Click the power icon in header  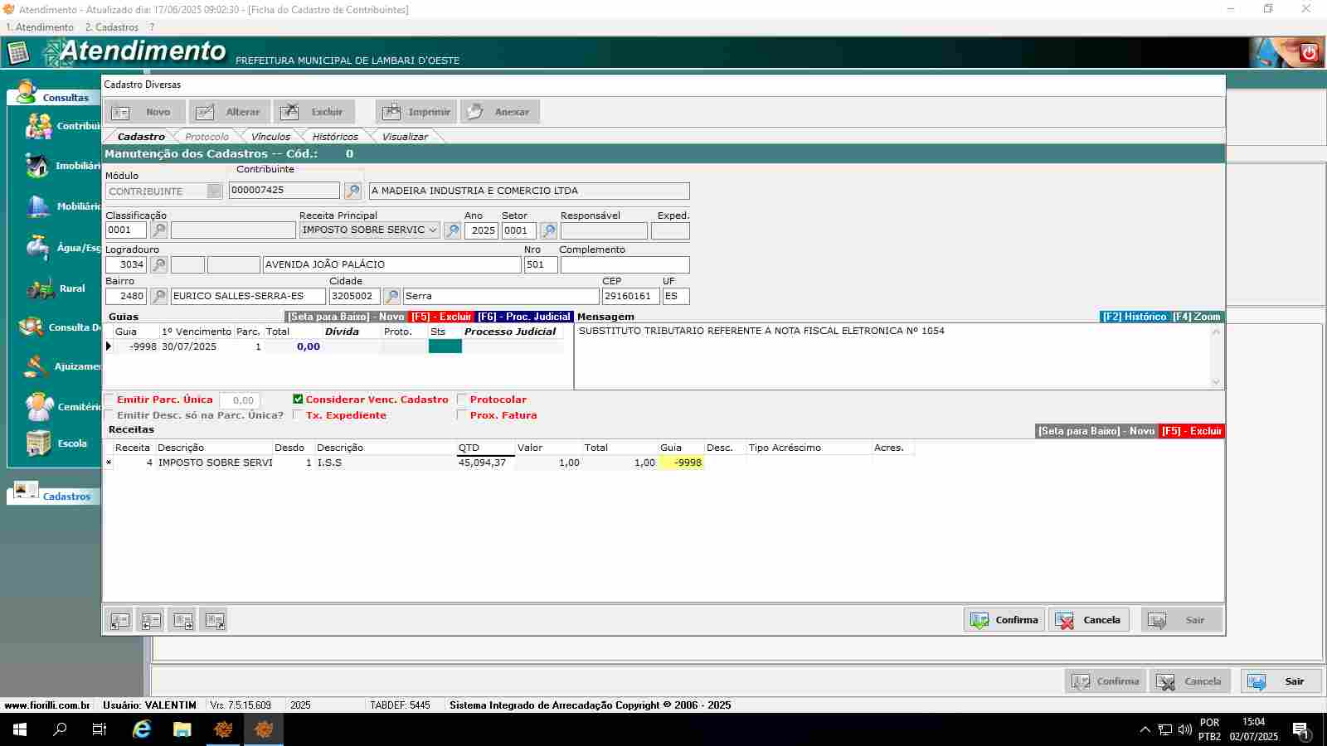[x=1309, y=53]
